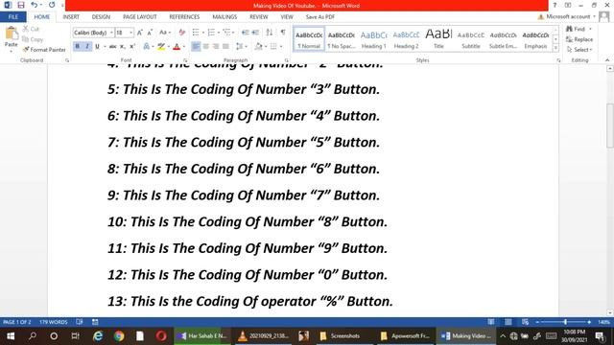Screen dimensions: 614x345
Task: Click Decrease Indent icon
Action: coord(246,33)
